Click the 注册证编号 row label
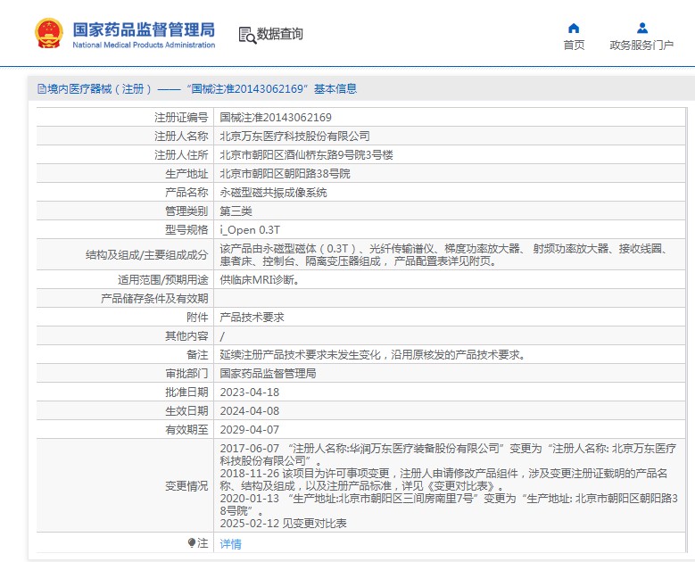The image size is (695, 562). pos(181,118)
